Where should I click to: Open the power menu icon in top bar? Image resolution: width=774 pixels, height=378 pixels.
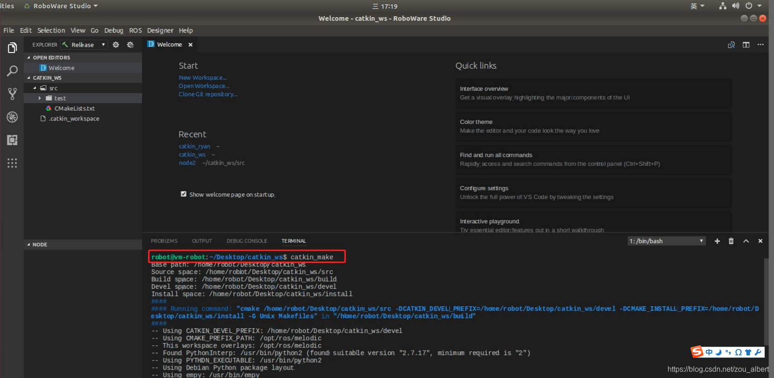click(749, 6)
